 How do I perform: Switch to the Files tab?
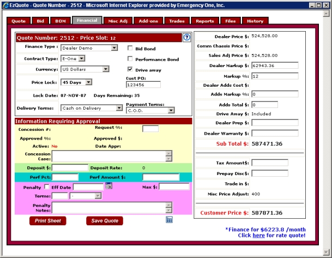click(x=231, y=21)
